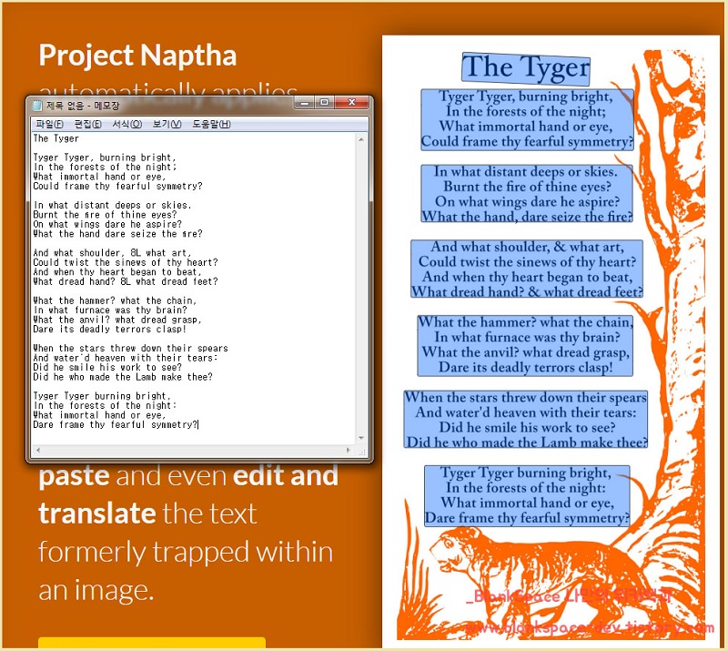Image resolution: width=728 pixels, height=651 pixels.
Task: Open the 도움말(H) menu in Notepad
Action: (x=211, y=124)
